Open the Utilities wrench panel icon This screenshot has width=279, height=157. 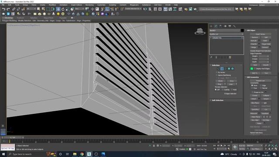[x=235, y=26]
